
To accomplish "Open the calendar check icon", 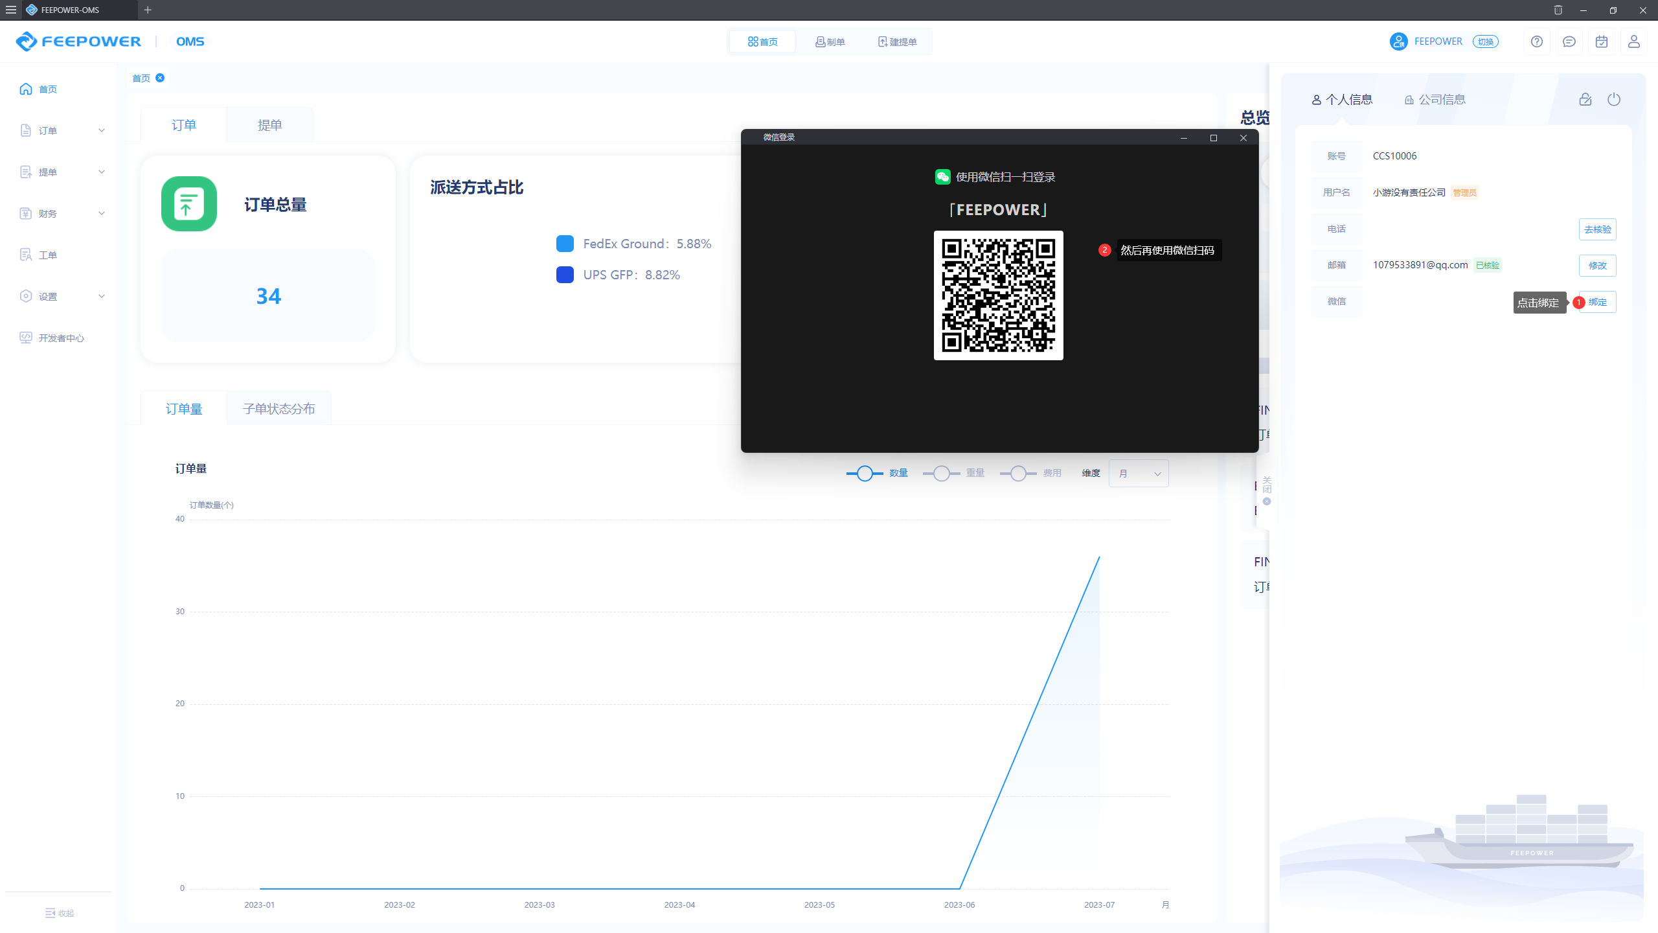I will coord(1602,41).
